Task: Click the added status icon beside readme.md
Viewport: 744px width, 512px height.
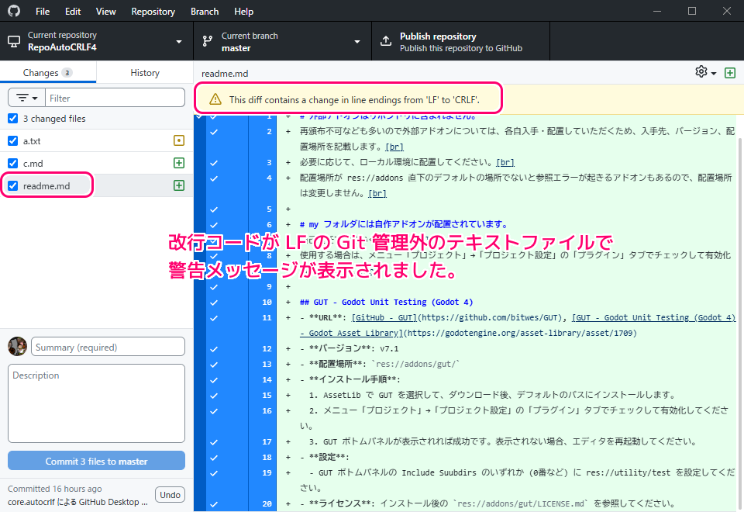Action: pos(179,186)
